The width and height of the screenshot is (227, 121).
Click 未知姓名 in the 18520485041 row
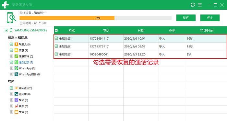(65, 55)
